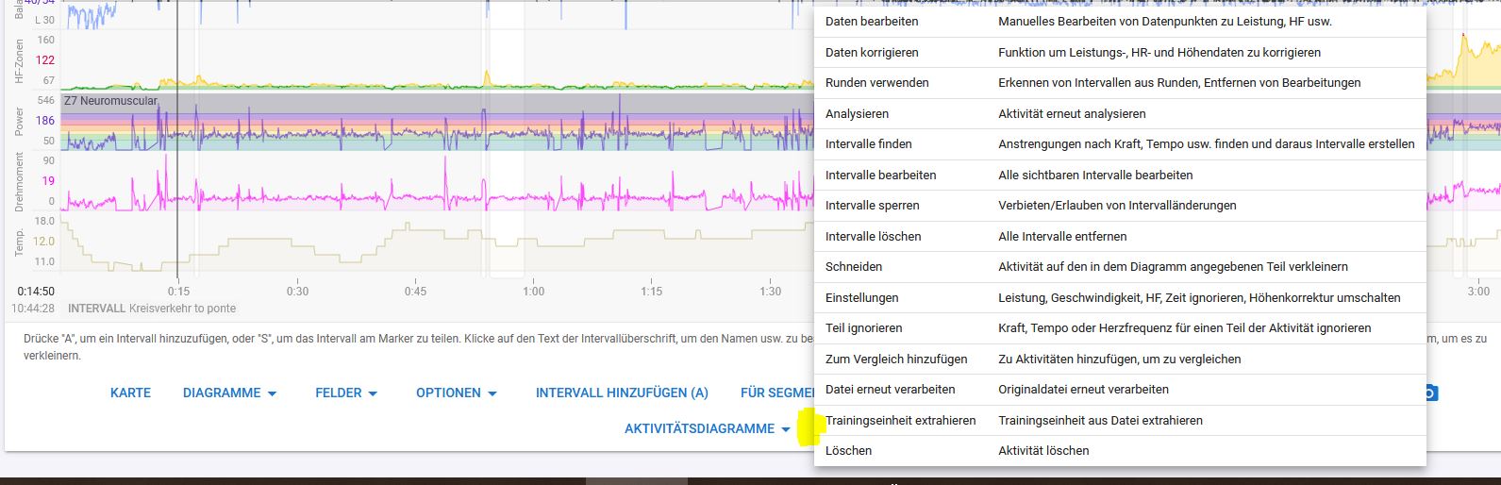The height and width of the screenshot is (485, 1501).
Task: Take a chart snapshot with the camera icon
Action: (1431, 393)
